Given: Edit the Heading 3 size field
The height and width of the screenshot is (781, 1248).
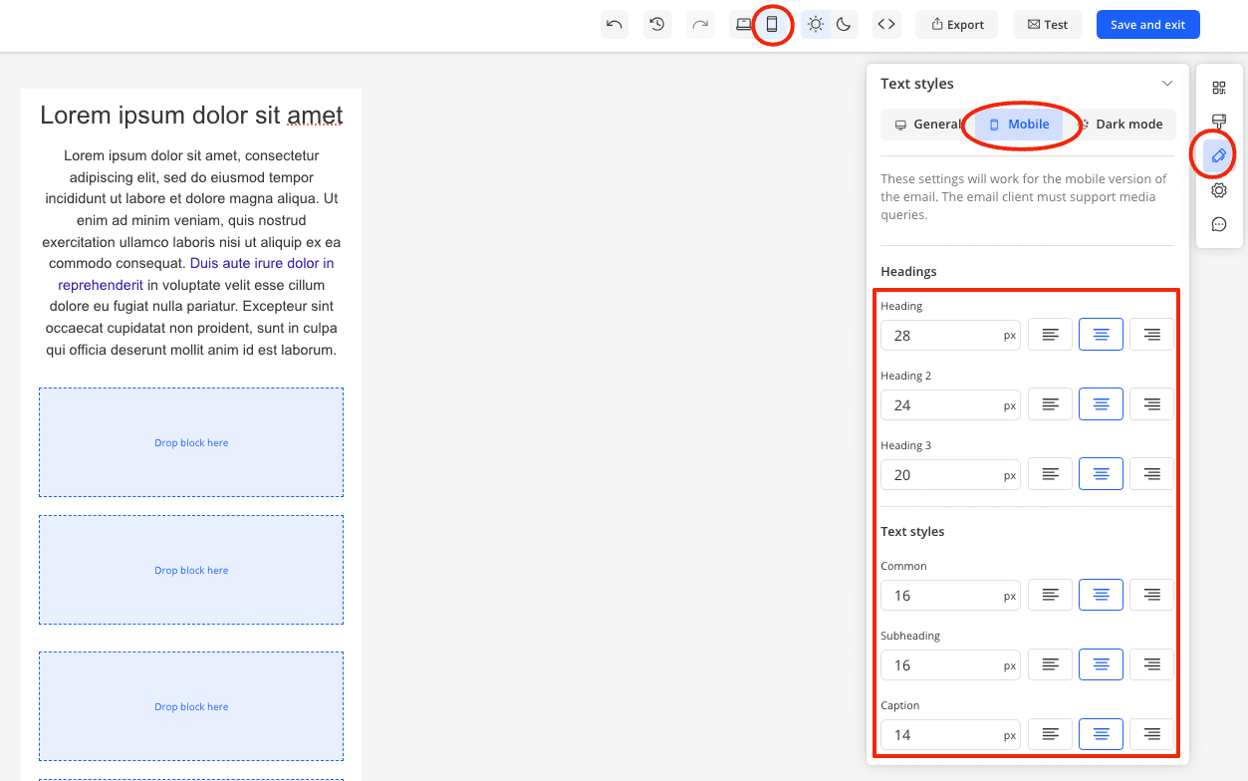Looking at the screenshot, I should (950, 474).
